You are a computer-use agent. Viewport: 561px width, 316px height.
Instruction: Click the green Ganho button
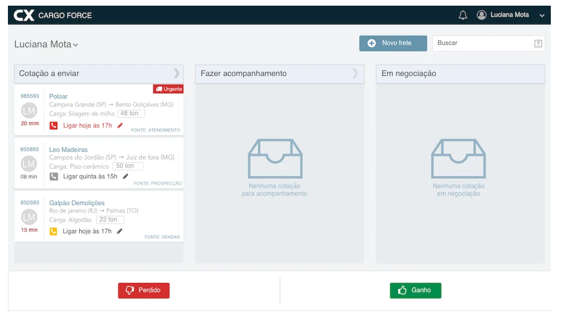click(x=416, y=290)
